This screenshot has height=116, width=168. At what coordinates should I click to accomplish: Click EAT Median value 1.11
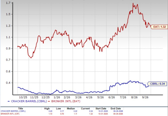coord(75,114)
